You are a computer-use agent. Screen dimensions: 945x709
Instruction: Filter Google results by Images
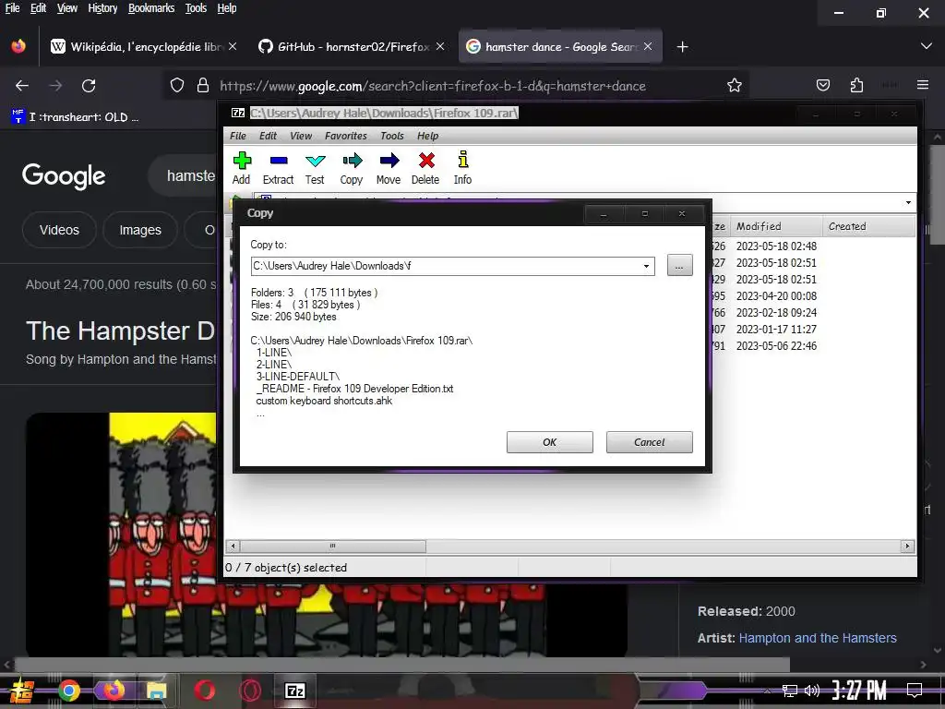click(x=140, y=230)
